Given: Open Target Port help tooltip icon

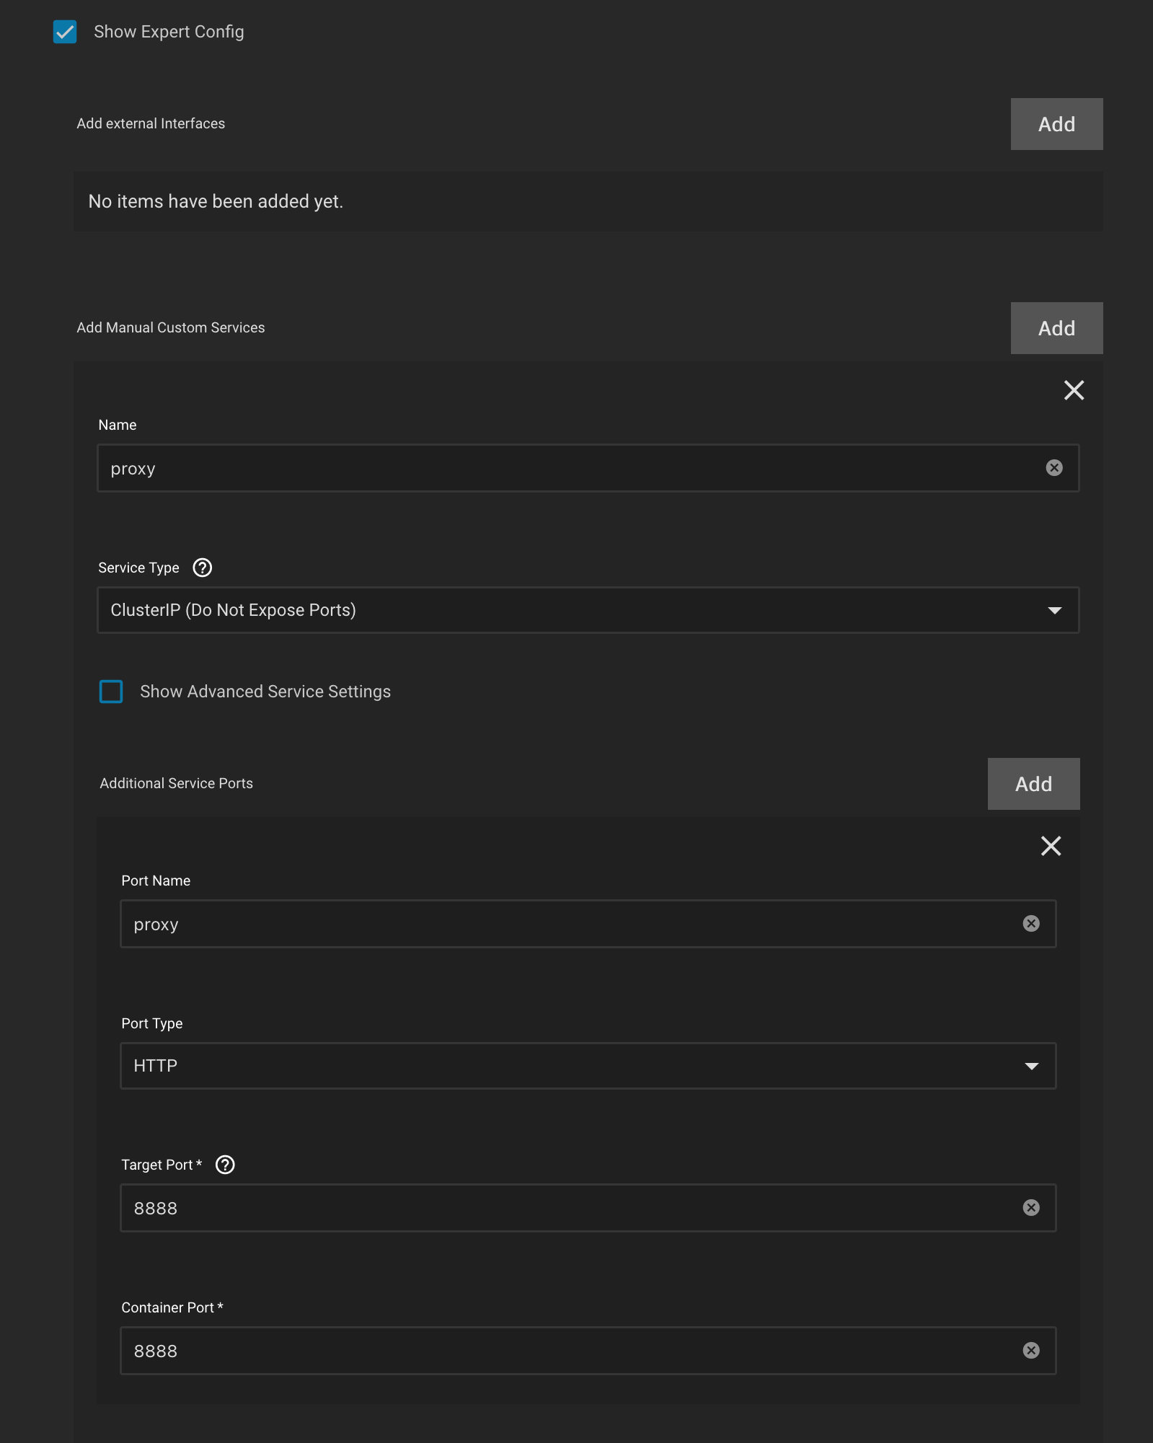Looking at the screenshot, I should click(225, 1165).
